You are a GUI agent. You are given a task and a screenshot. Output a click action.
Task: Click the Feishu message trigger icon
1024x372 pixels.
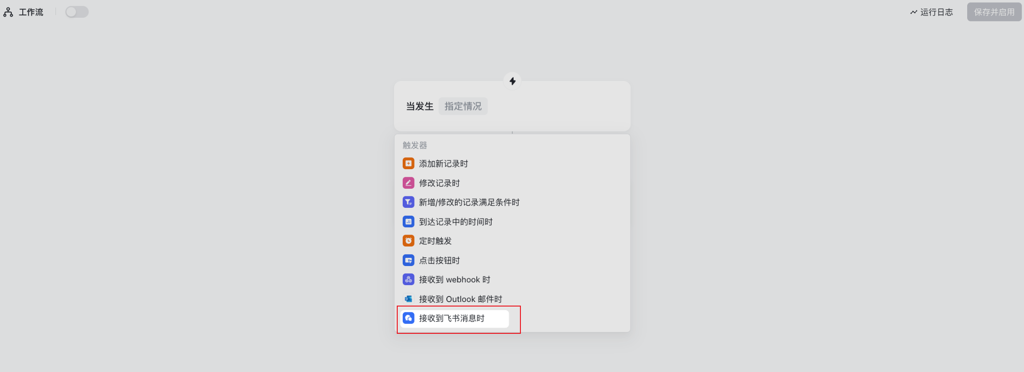408,318
